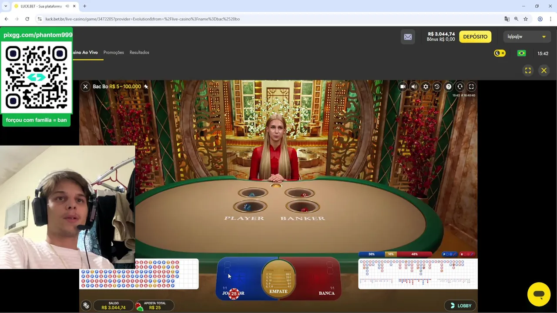Go to the LOBBY
This screenshot has width=557, height=313.
[x=460, y=306]
